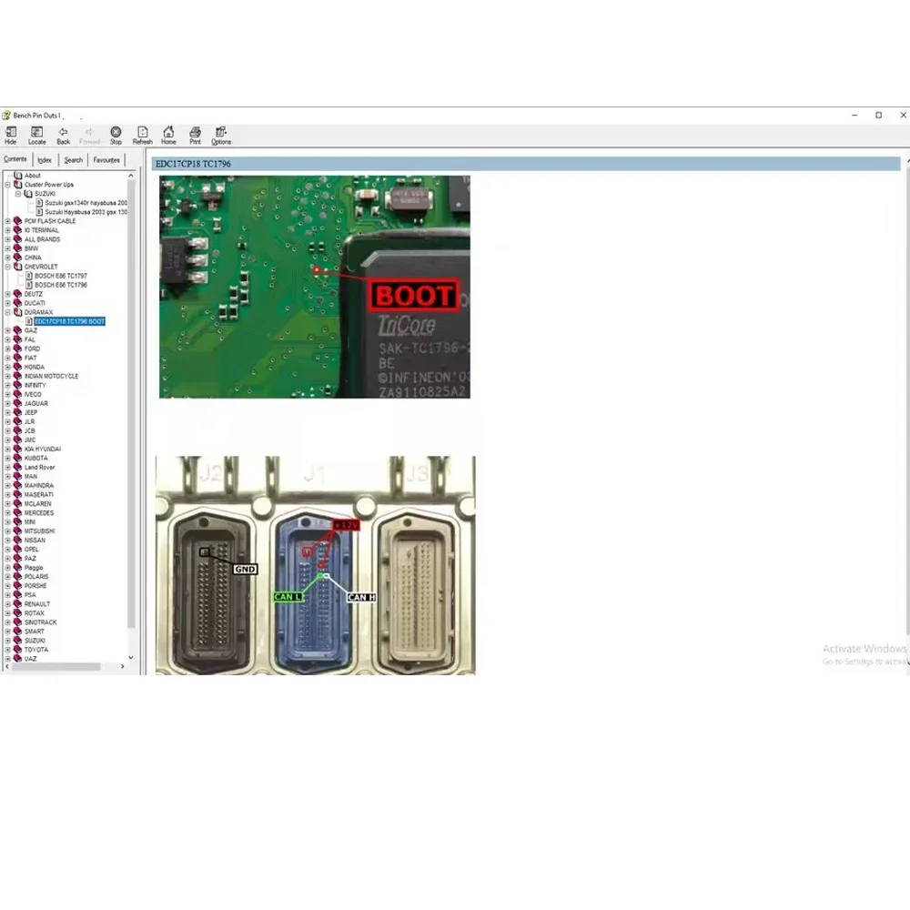Print the current topic with Print icon
The width and height of the screenshot is (910, 910).
point(195,134)
